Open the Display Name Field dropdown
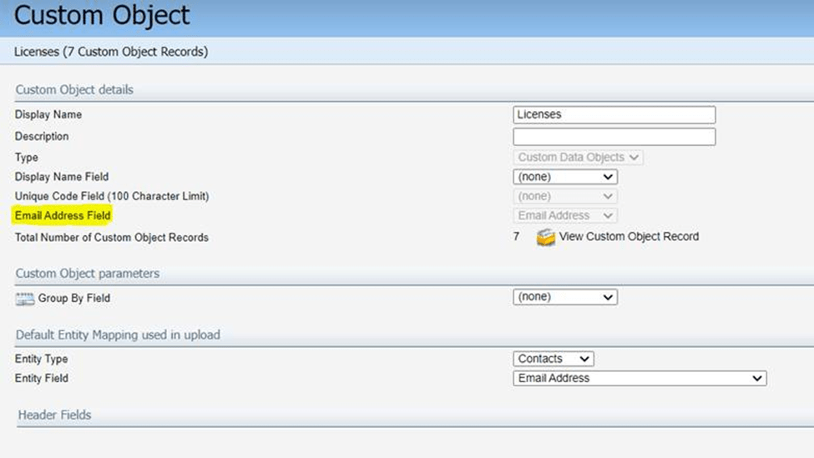The height and width of the screenshot is (458, 814). 565,177
